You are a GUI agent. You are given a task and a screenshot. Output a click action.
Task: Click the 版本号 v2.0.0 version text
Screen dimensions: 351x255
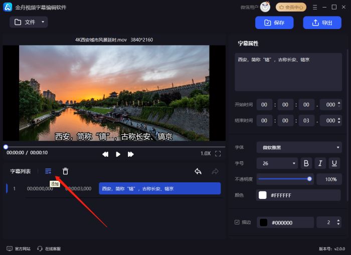[332, 248]
